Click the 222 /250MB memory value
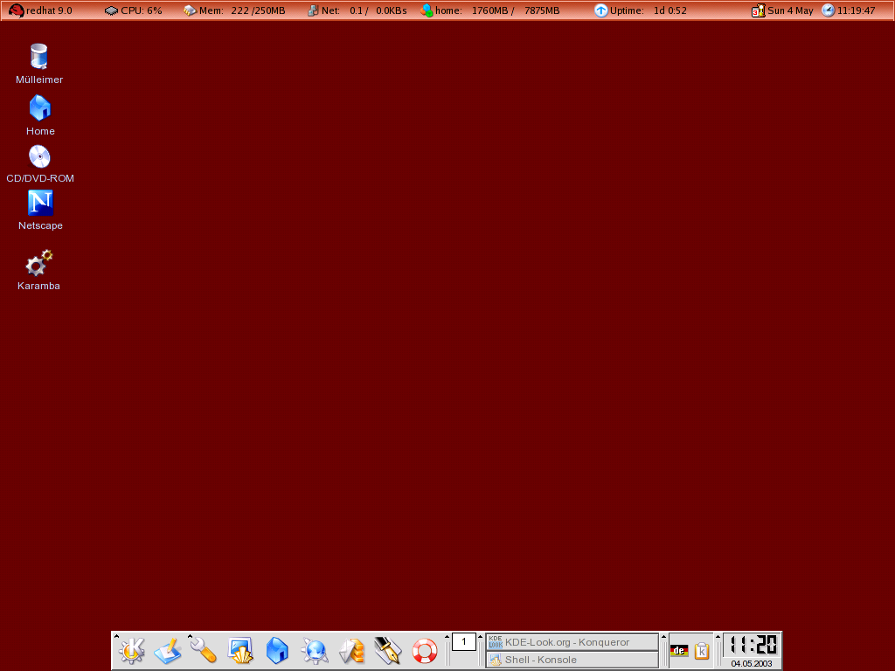This screenshot has width=895, height=671. click(x=258, y=10)
